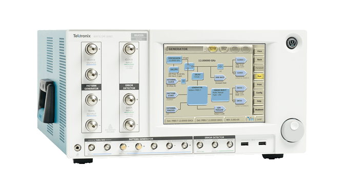Click the Back navigation button

pos(259,60)
